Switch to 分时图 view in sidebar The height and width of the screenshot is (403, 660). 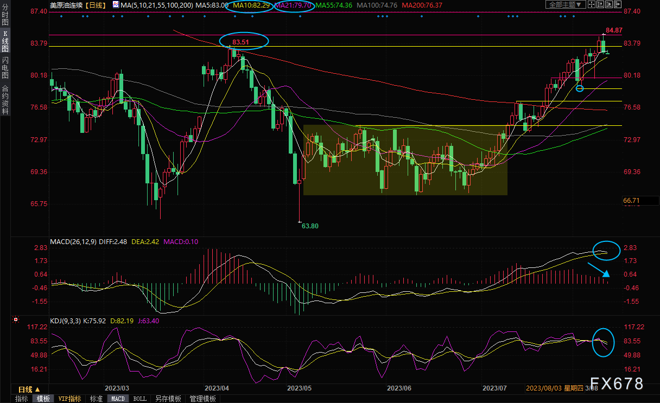tap(5, 15)
